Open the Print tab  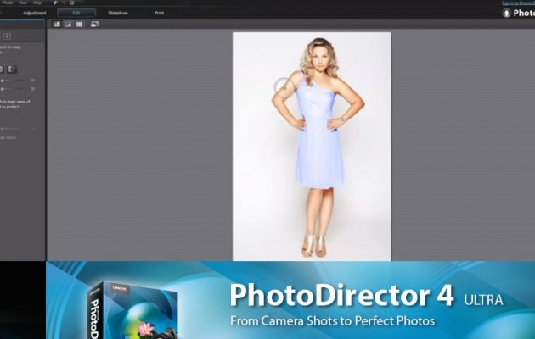click(159, 13)
